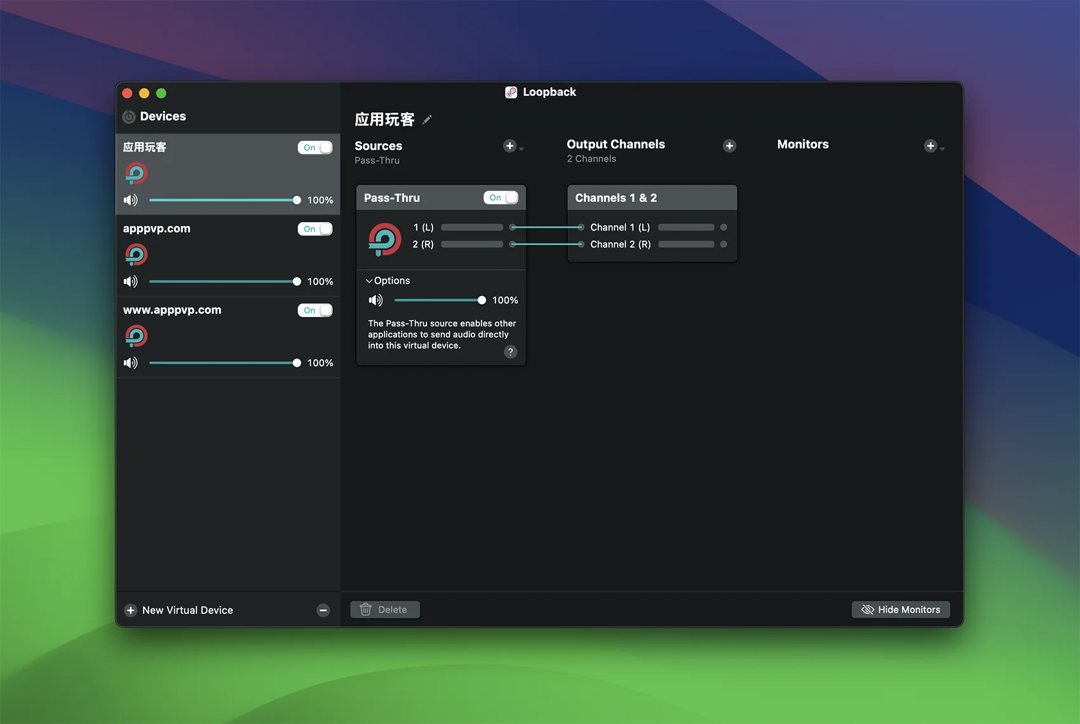1080x724 pixels.
Task: Click the Devices power icon in sidebar header
Action: point(129,116)
